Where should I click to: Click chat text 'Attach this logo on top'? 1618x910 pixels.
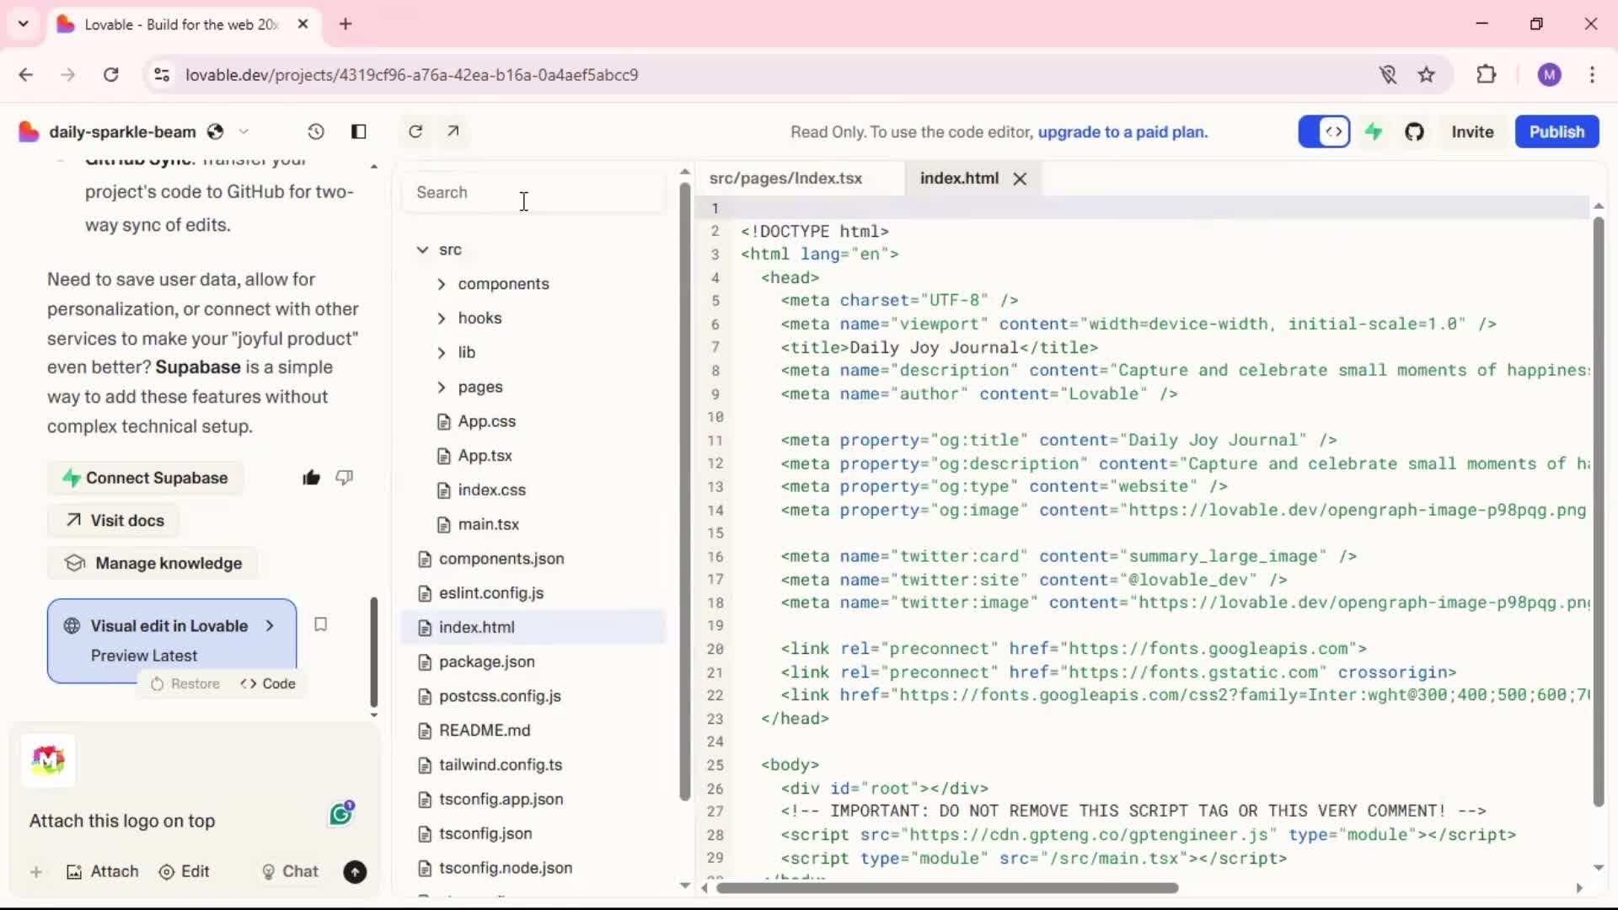click(x=122, y=821)
